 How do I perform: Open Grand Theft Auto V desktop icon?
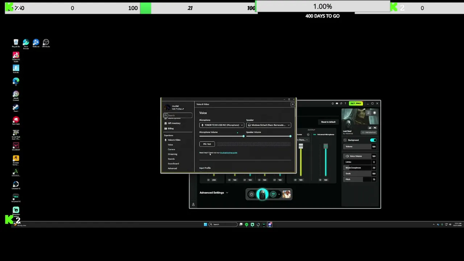pyautogui.click(x=16, y=135)
